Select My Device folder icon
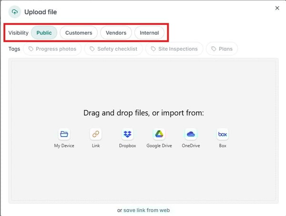Screen dimensions: 286x216 point(64,134)
